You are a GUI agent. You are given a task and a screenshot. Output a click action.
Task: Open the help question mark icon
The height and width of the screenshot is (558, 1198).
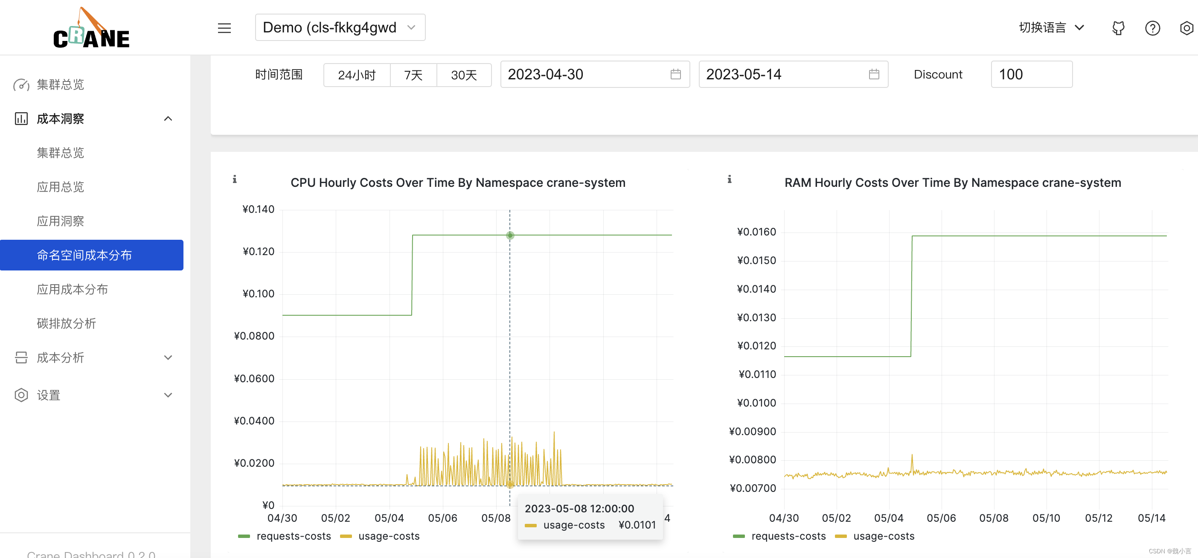pos(1152,28)
